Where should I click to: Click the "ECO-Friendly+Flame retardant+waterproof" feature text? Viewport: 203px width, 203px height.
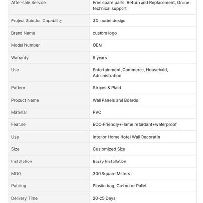135,124
